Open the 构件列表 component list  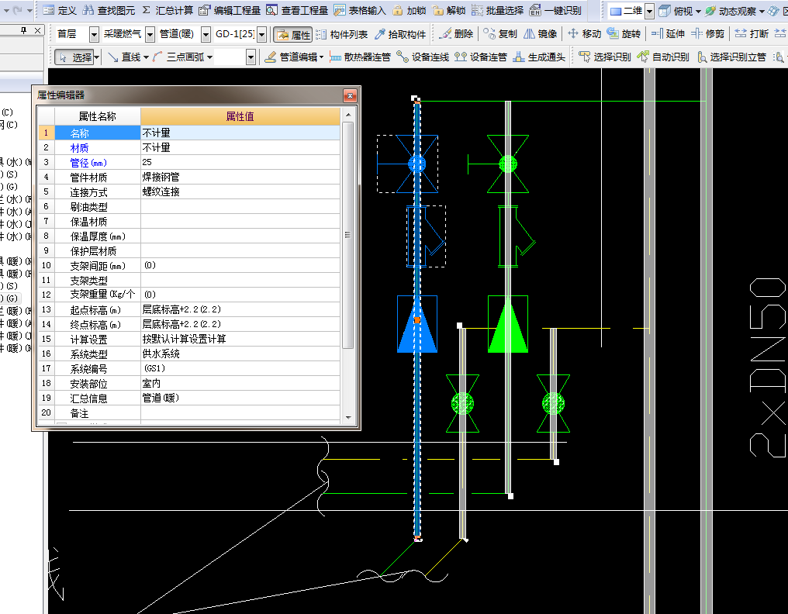[x=341, y=34]
